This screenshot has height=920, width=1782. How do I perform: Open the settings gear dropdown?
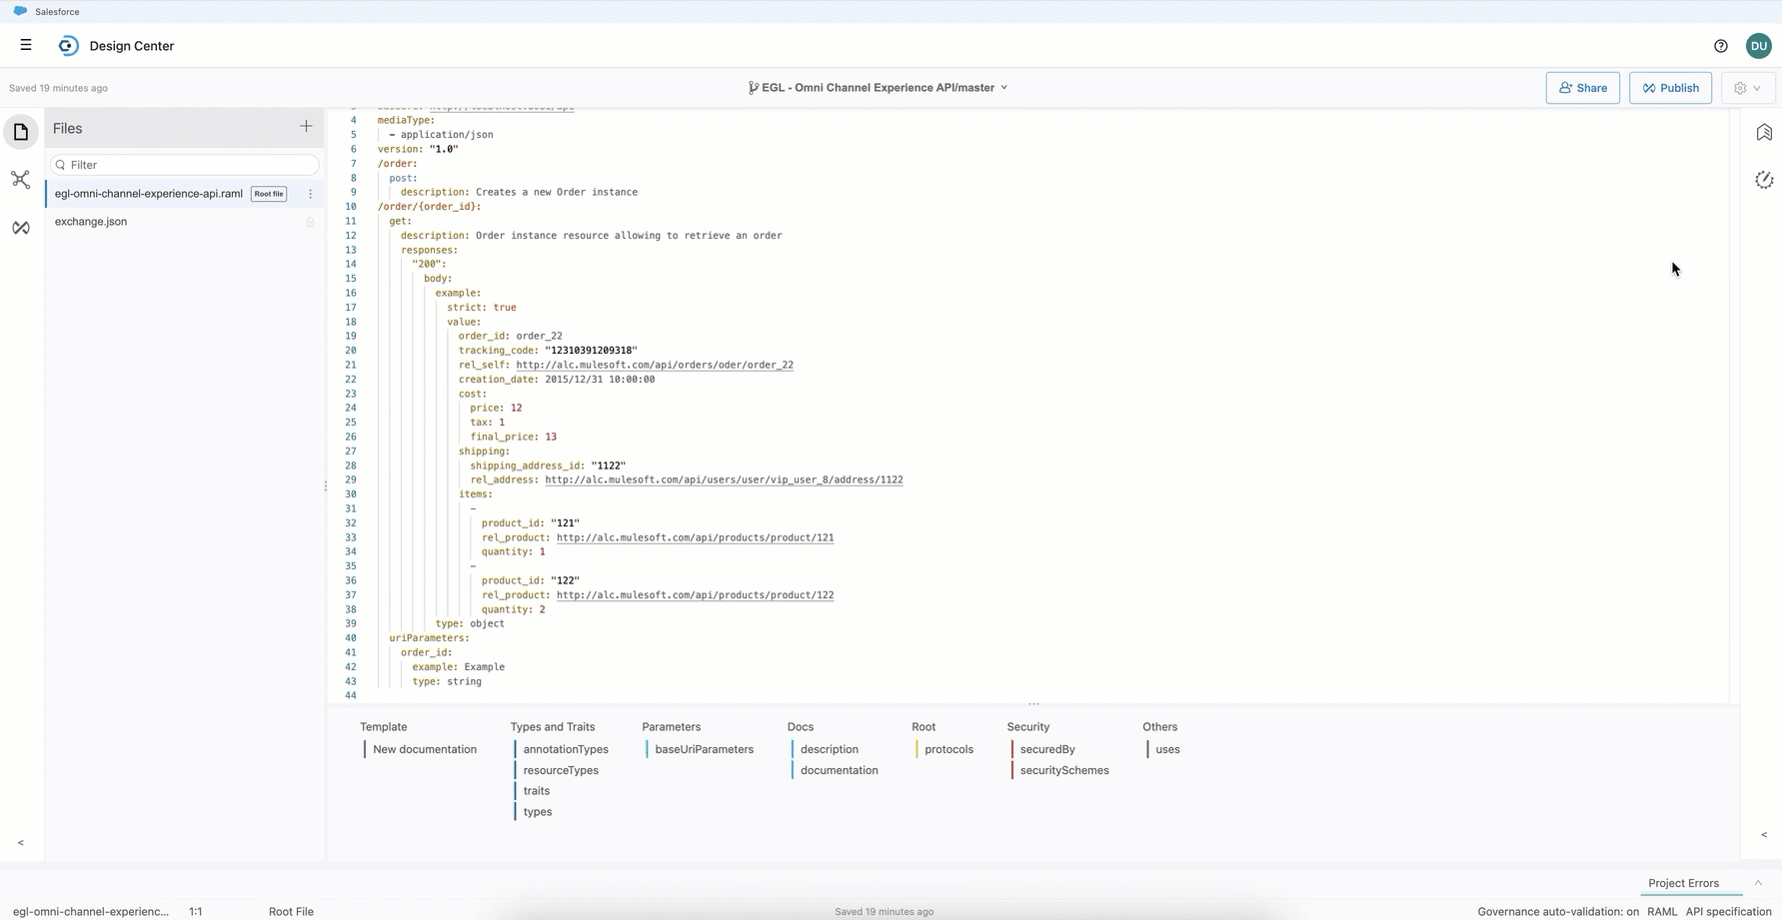1747,88
